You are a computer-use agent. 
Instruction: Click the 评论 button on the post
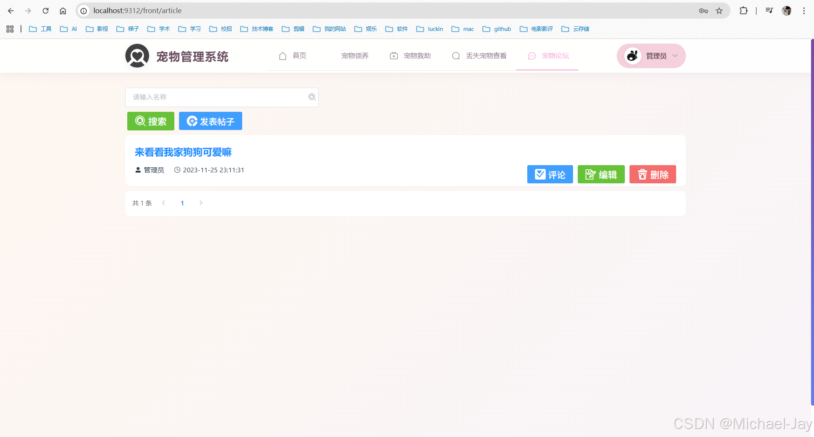550,174
